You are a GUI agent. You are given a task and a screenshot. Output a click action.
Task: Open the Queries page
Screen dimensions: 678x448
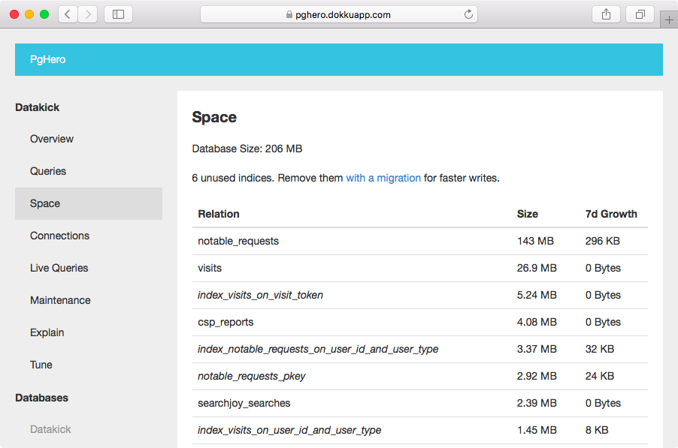coord(48,171)
